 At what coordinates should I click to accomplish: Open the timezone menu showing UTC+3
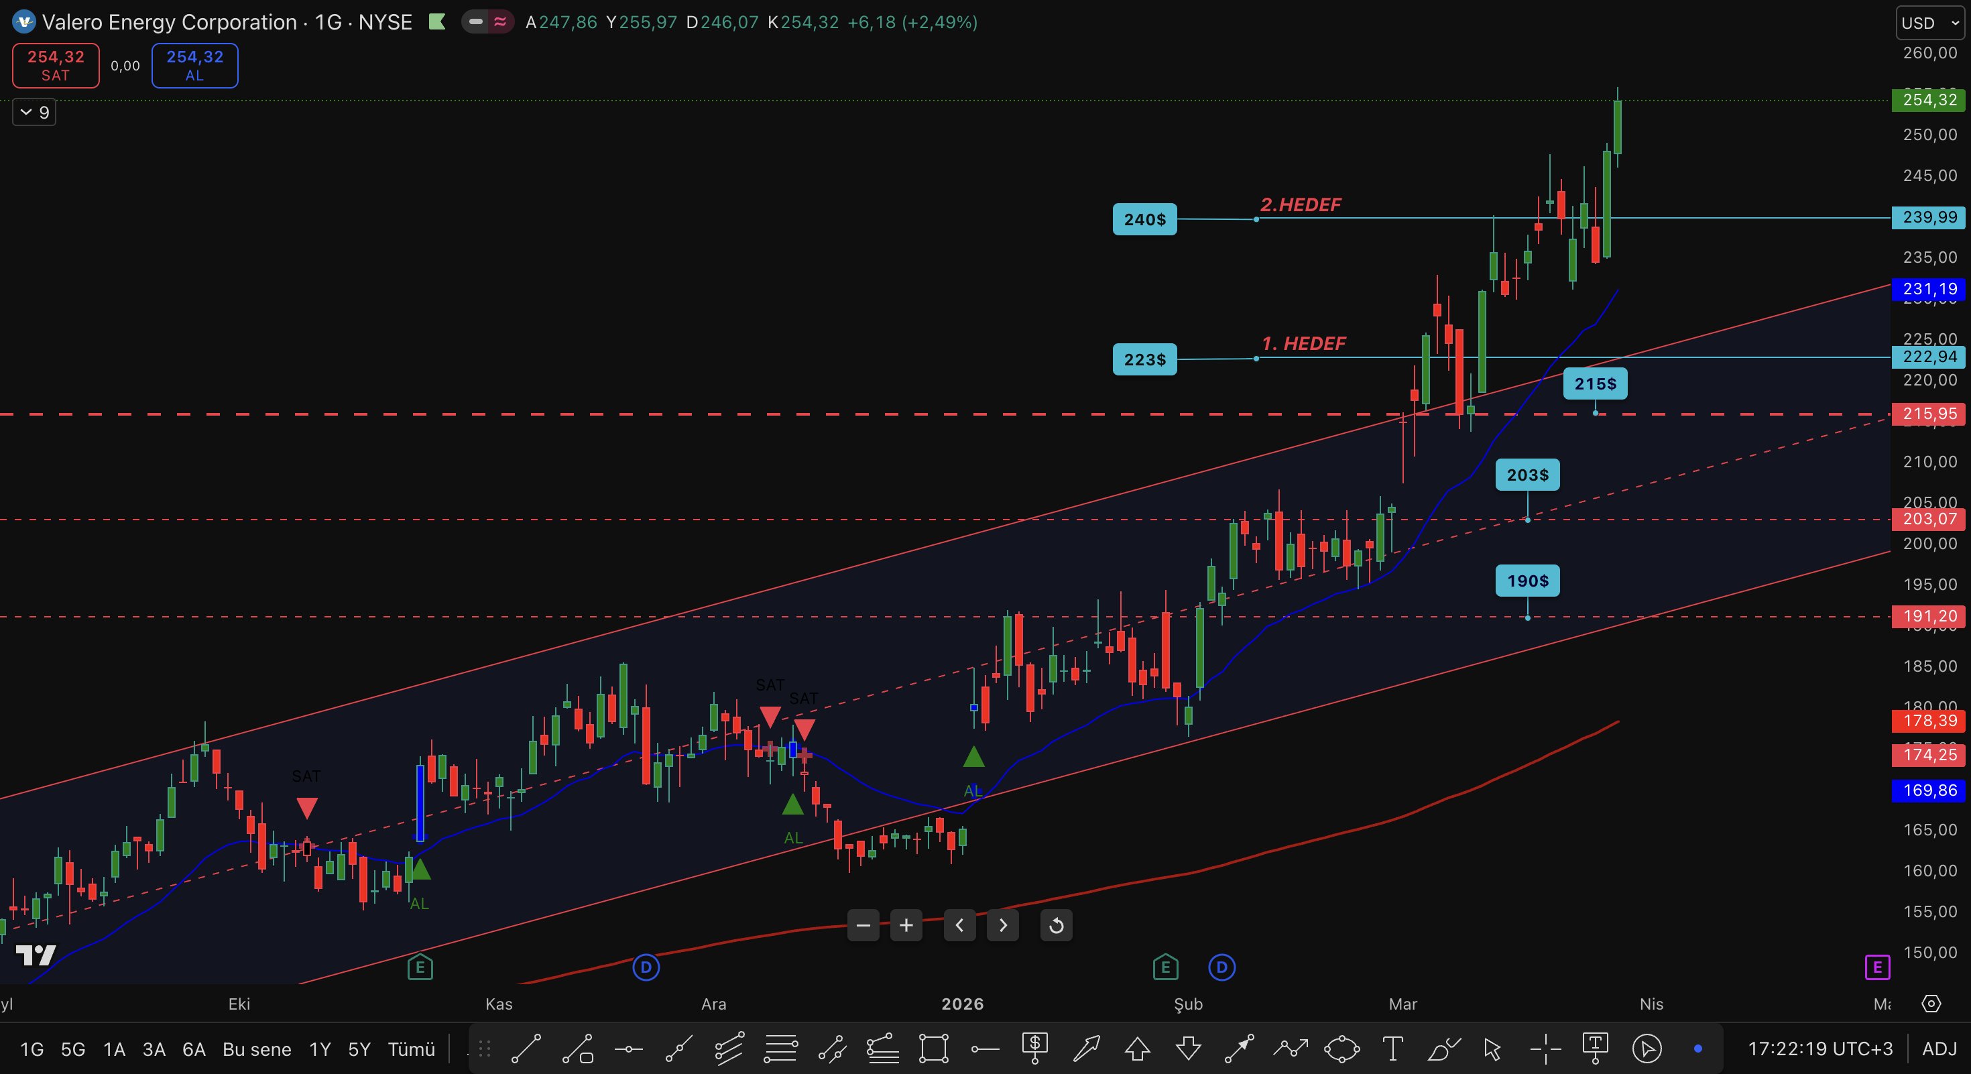tap(1819, 1048)
